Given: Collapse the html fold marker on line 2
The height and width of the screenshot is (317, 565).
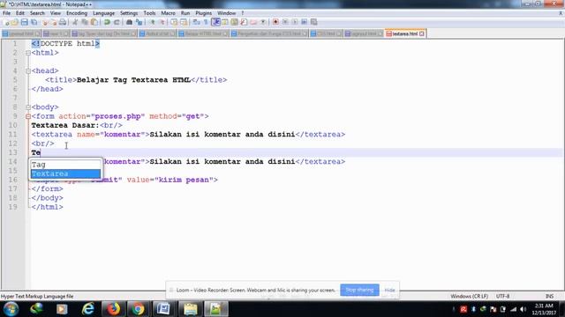Looking at the screenshot, I should point(28,53).
